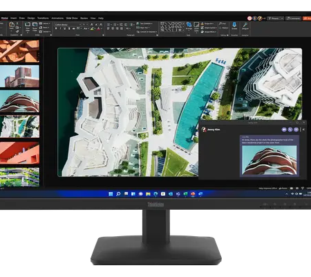Pick the red font color
Viewport: 311px width, 277px height.
tap(99, 29)
